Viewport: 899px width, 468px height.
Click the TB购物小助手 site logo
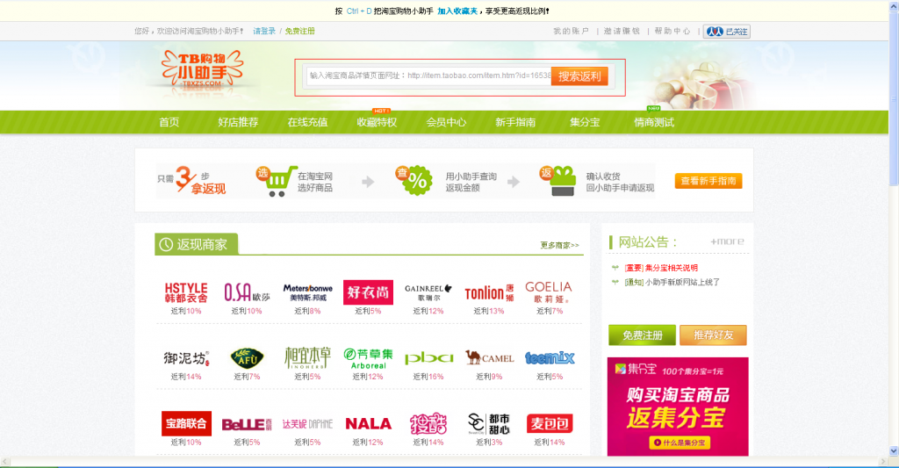(x=203, y=68)
